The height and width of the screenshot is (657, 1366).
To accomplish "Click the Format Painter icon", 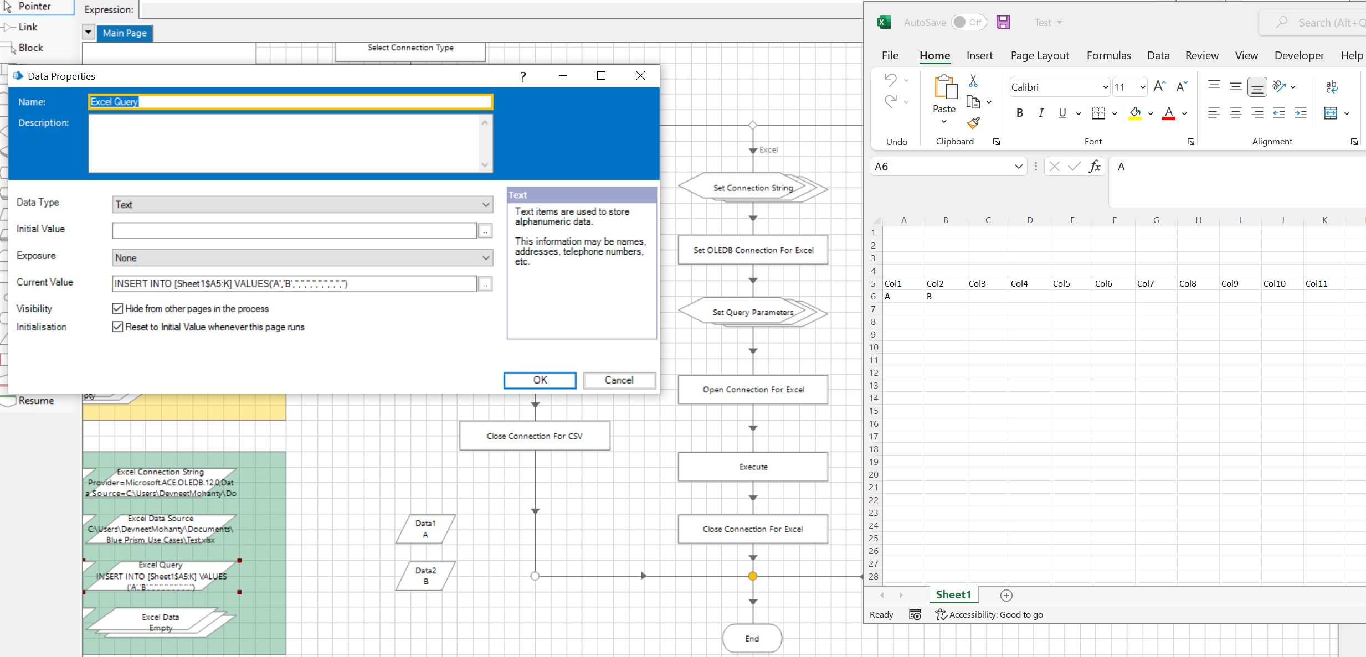I will tap(973, 122).
